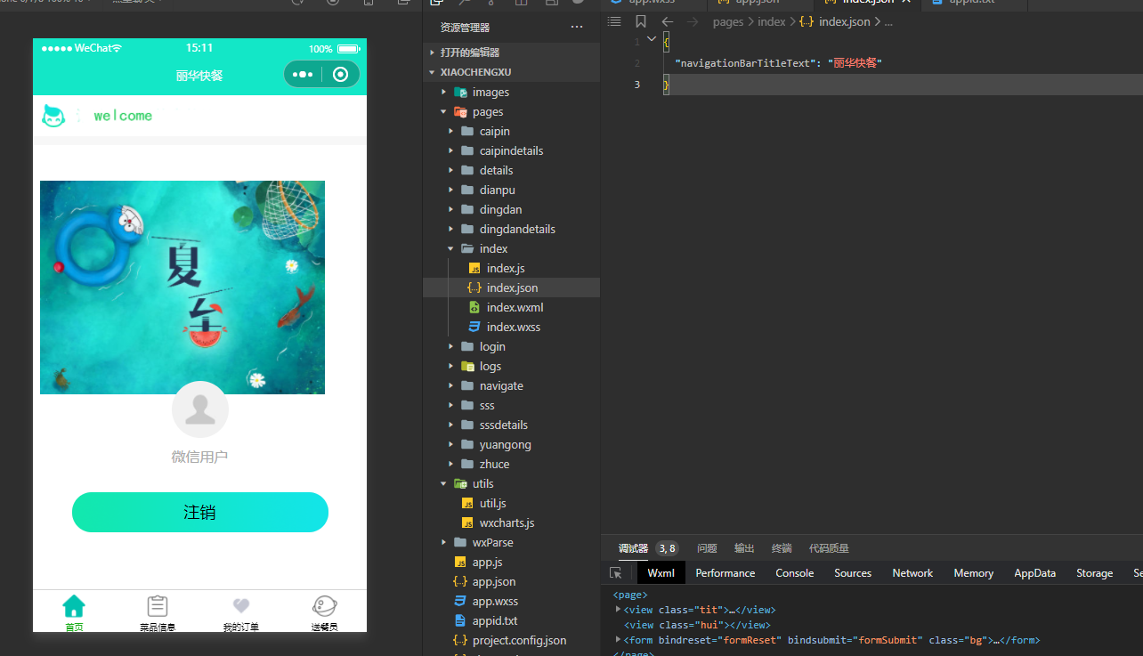Expand the images folder
This screenshot has width=1143, height=656.
444,92
